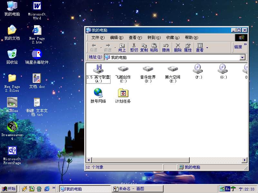Select the 回收站 recycle bin icon
Viewport: 258px width, 193px height.
tap(12, 57)
